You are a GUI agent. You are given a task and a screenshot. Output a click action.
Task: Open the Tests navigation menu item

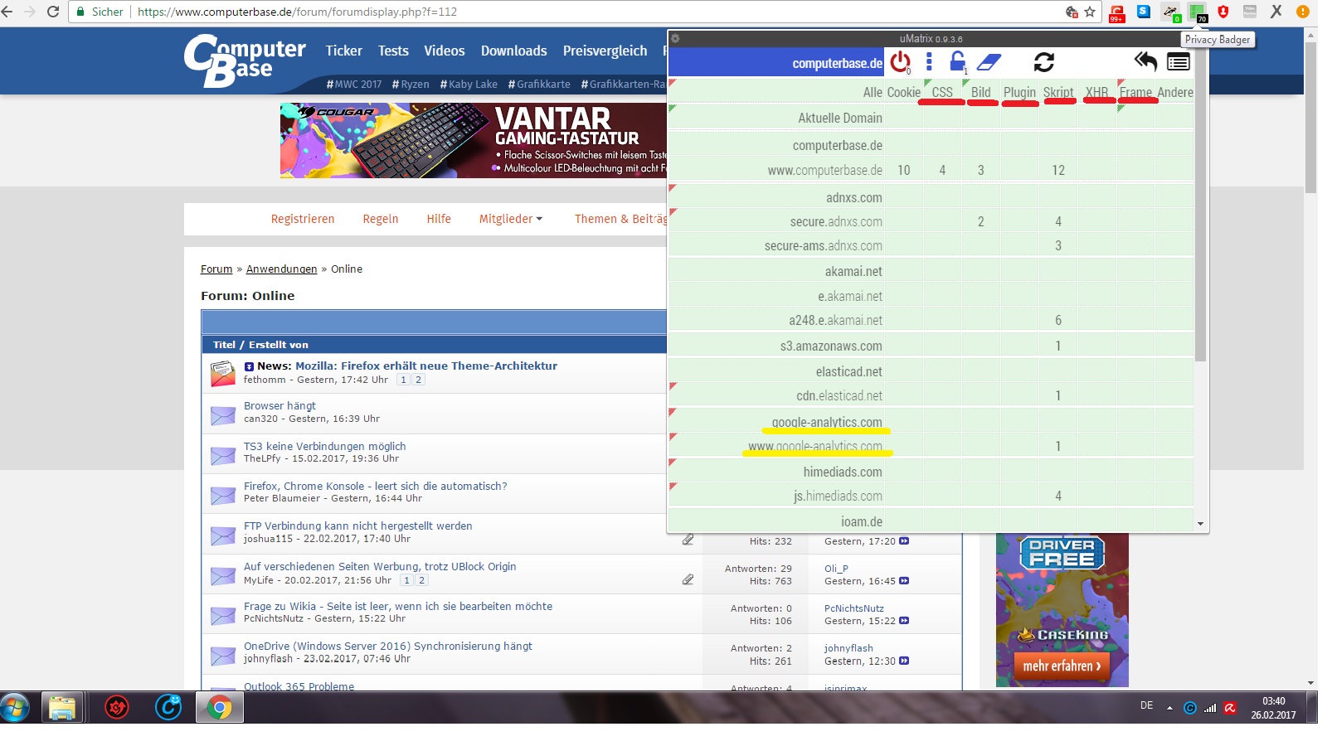(393, 51)
